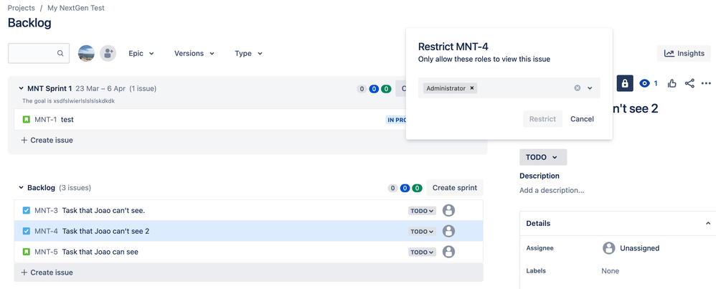Image resolution: width=716 pixels, height=289 pixels.
Task: Click the MNT-5 unassigned avatar
Action: 449,252
